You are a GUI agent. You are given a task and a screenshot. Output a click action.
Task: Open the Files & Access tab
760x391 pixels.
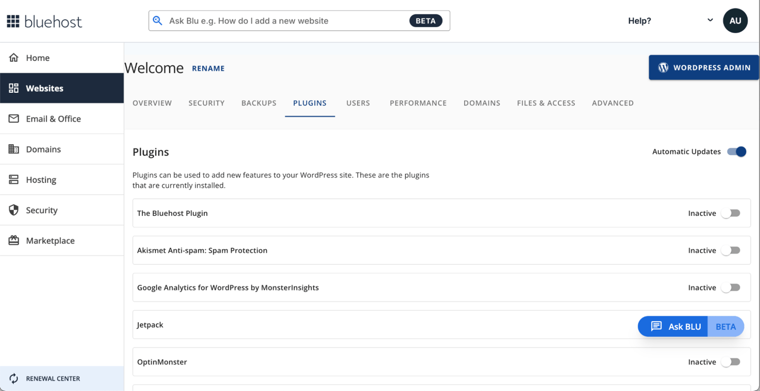click(546, 103)
